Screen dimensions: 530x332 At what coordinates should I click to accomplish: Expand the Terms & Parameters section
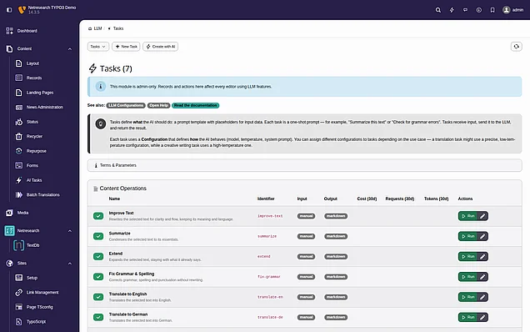pyautogui.click(x=304, y=165)
